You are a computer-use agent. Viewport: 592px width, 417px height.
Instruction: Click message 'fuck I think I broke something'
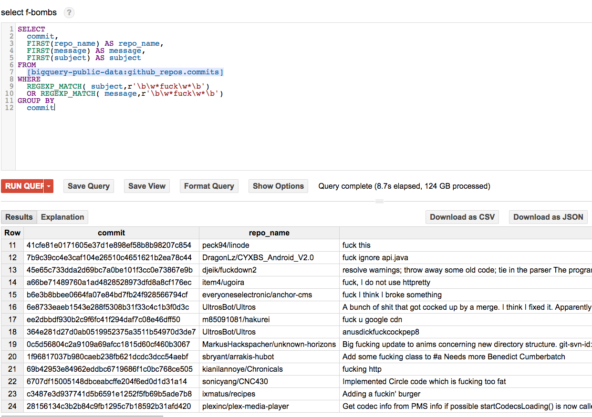[392, 295]
